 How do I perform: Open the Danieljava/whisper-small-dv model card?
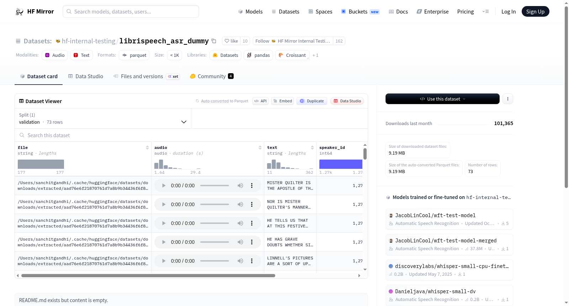coord(450,295)
